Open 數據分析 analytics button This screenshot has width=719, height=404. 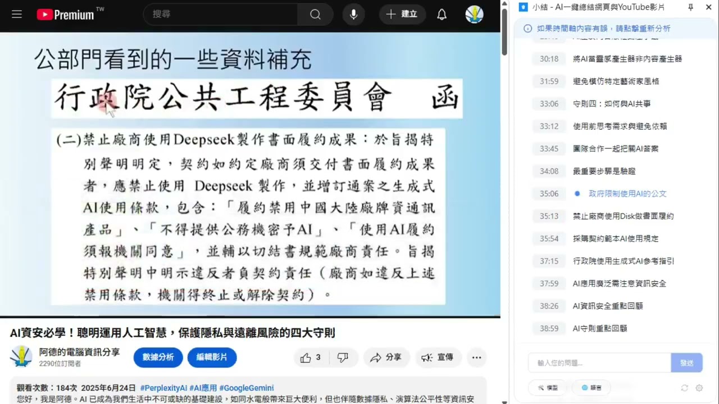(x=158, y=357)
